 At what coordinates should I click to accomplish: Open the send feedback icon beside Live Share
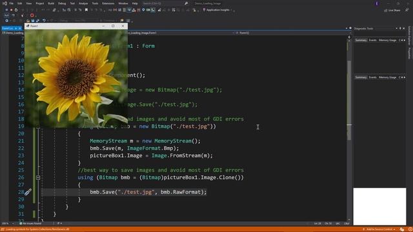coord(407,10)
